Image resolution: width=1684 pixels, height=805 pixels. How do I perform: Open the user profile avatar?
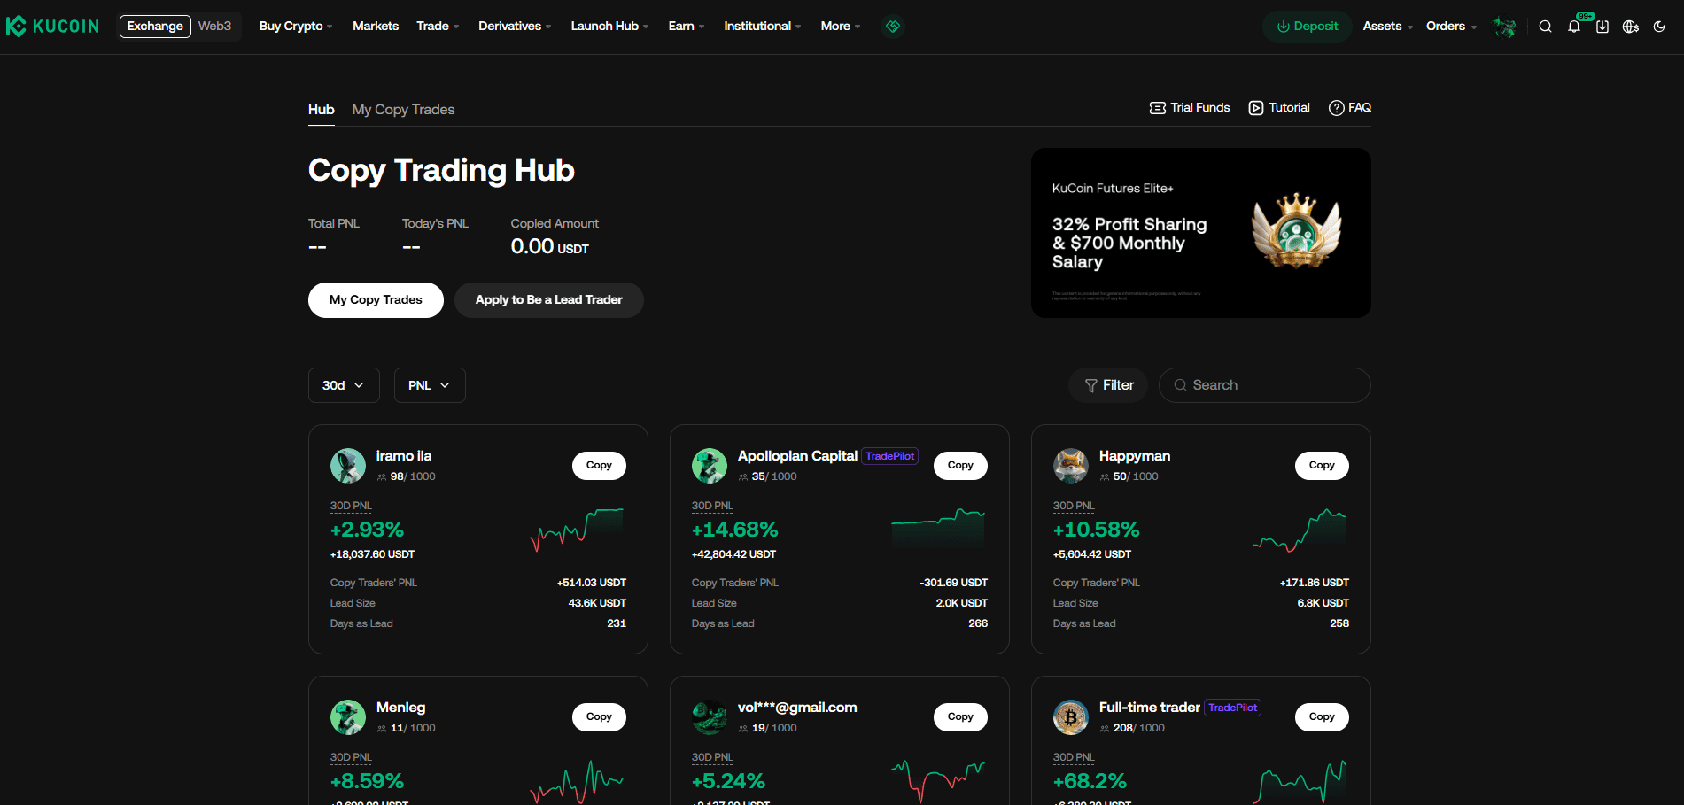click(1504, 27)
